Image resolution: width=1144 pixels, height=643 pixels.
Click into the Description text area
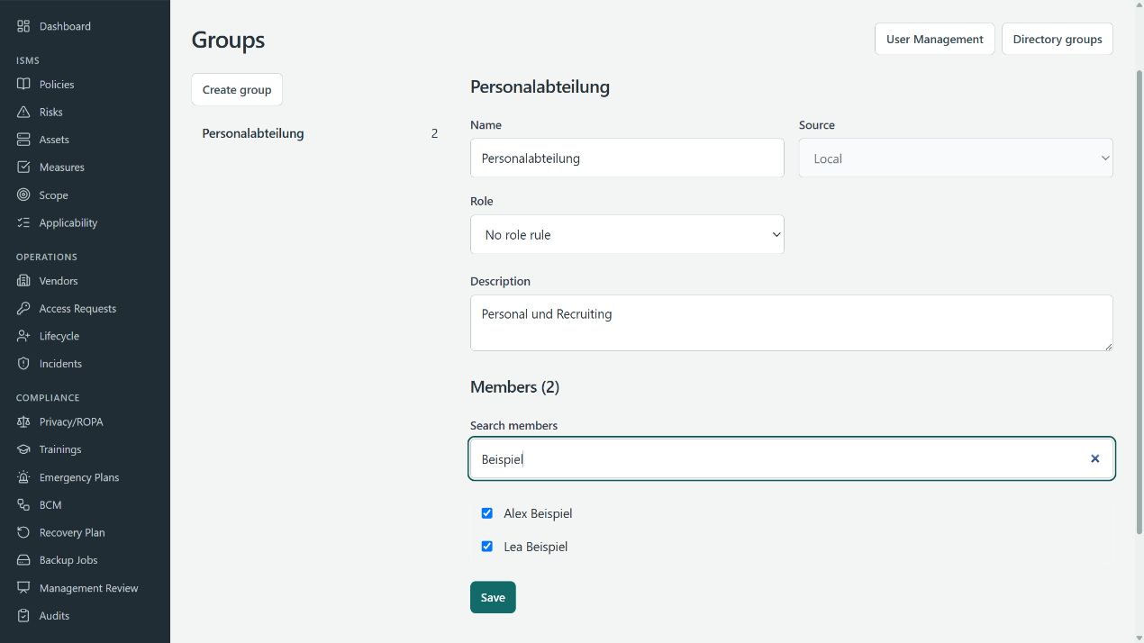[x=792, y=322]
